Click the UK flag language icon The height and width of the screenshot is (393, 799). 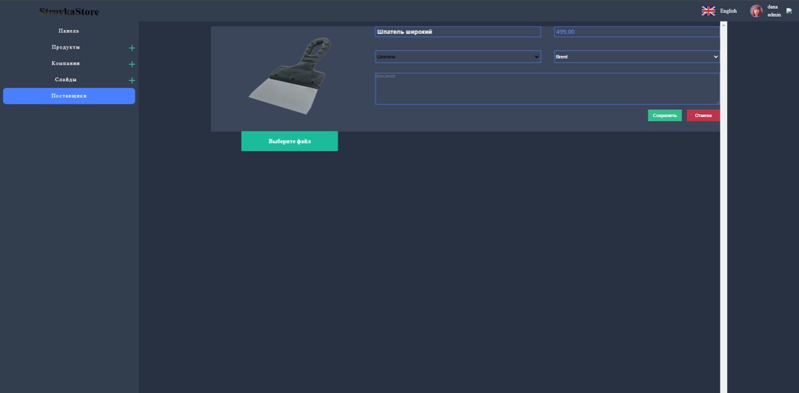pos(708,11)
